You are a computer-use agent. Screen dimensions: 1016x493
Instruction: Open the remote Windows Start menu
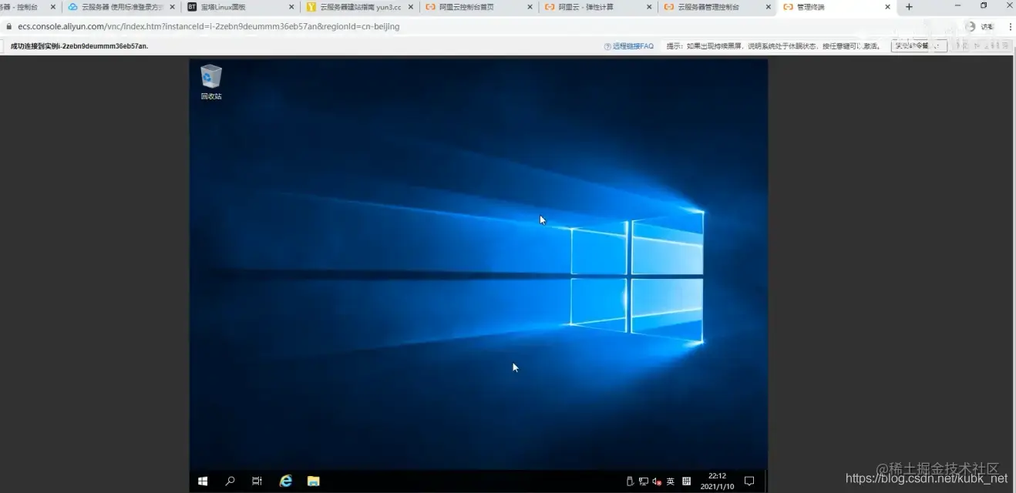tap(203, 481)
